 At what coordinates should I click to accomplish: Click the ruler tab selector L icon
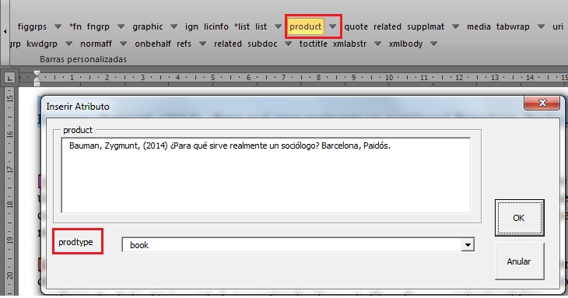[x=9, y=77]
